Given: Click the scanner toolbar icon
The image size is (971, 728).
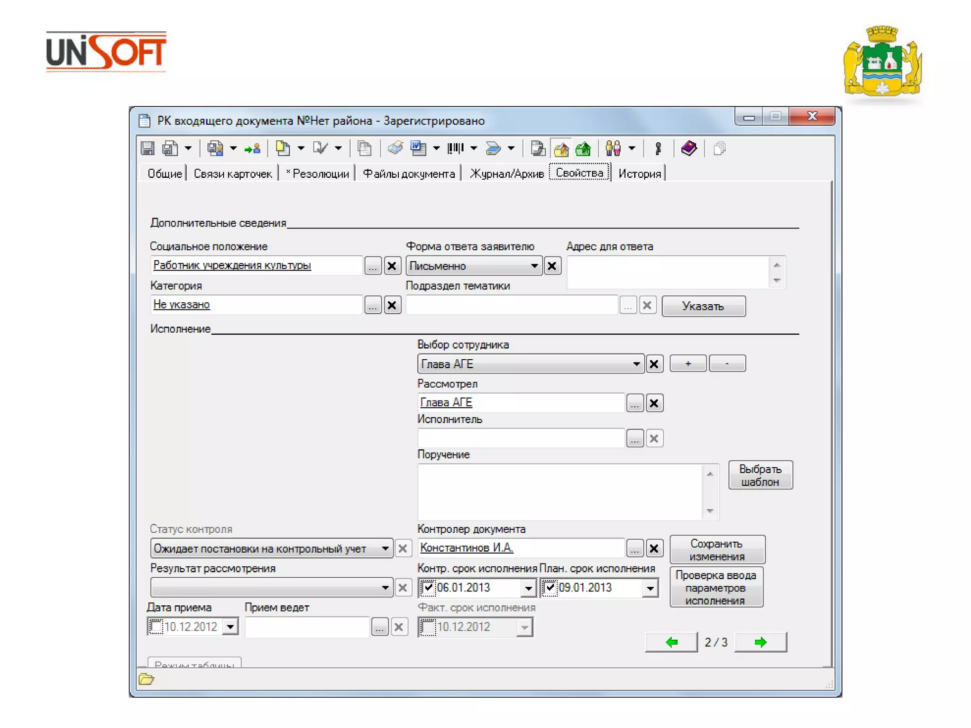Looking at the screenshot, I should (x=493, y=149).
